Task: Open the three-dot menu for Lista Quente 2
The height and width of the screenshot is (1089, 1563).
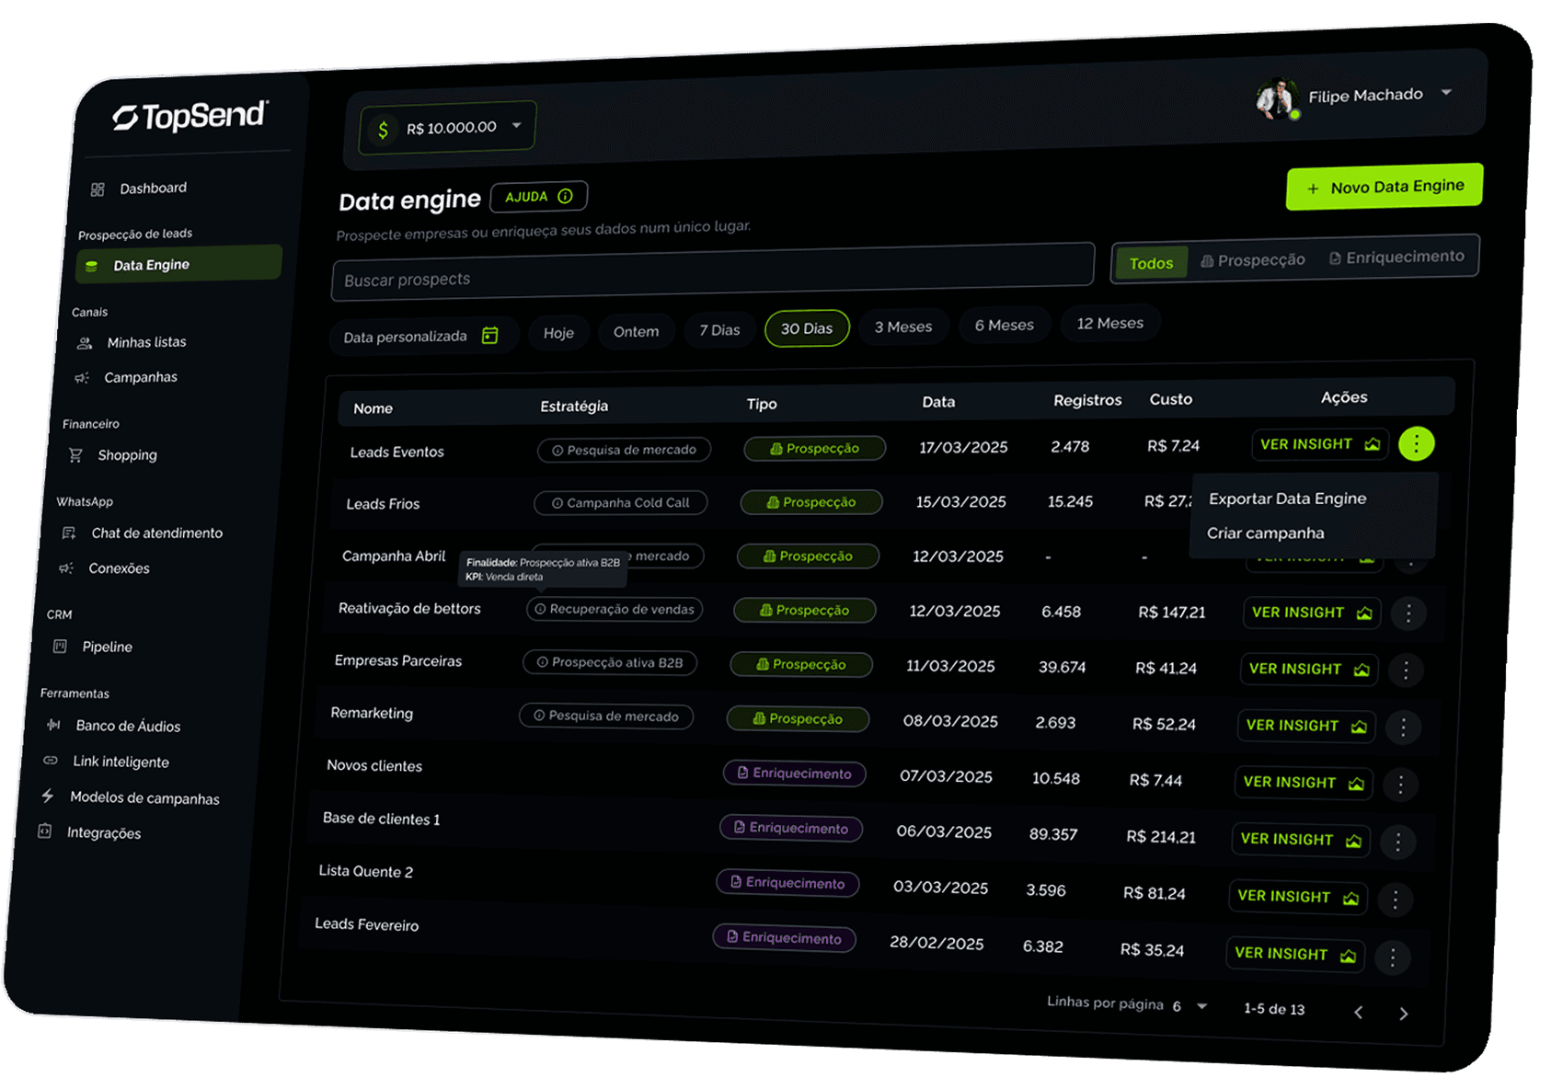Action: (1395, 900)
